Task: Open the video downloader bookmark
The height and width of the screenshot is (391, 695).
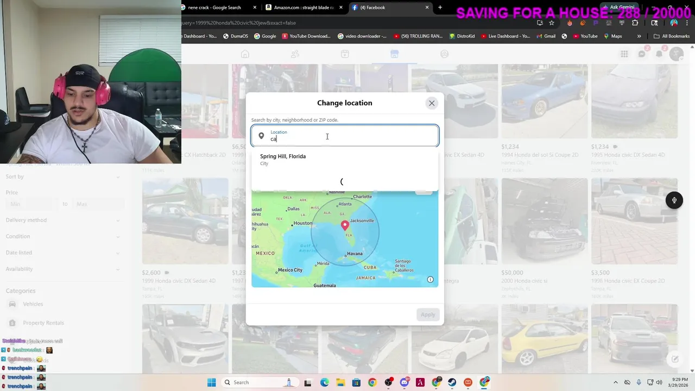Action: [x=362, y=36]
